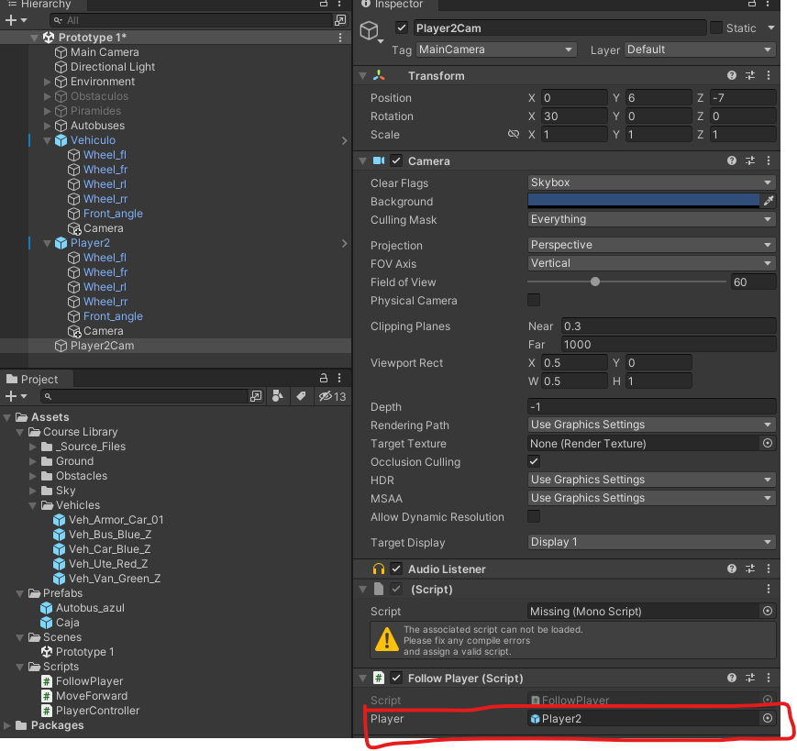Open the Project panel kebab menu

[339, 378]
